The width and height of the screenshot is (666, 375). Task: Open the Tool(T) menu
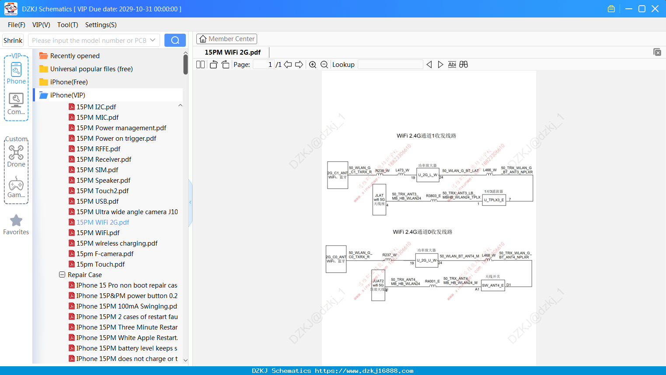coord(68,25)
